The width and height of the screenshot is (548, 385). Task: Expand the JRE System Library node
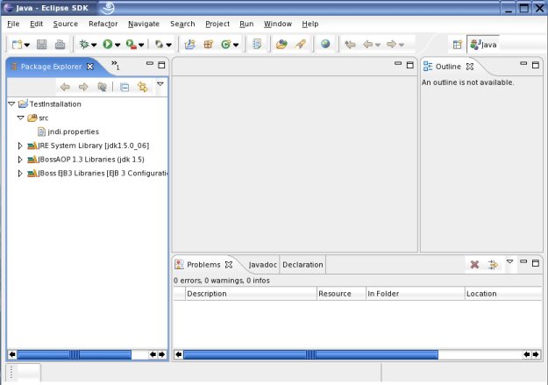point(21,146)
